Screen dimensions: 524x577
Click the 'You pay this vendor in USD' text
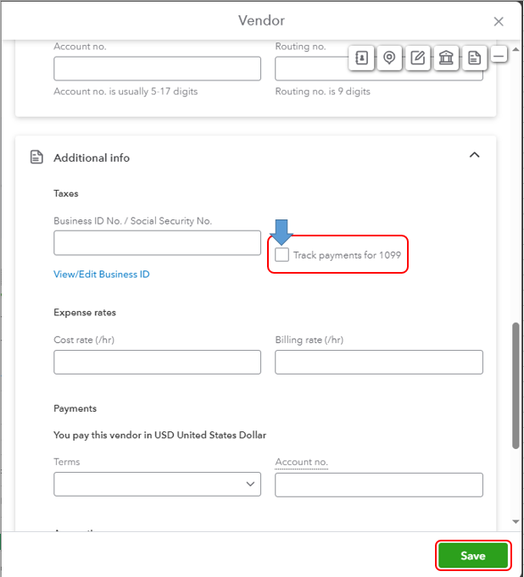point(159,435)
